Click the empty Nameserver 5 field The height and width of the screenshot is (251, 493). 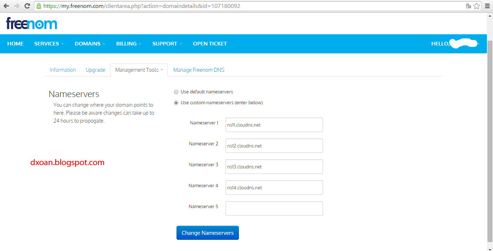[x=274, y=208]
